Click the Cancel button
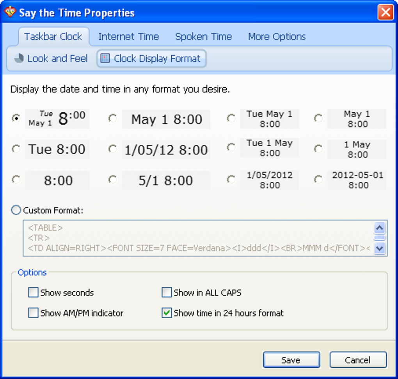398x379 pixels. coord(358,360)
